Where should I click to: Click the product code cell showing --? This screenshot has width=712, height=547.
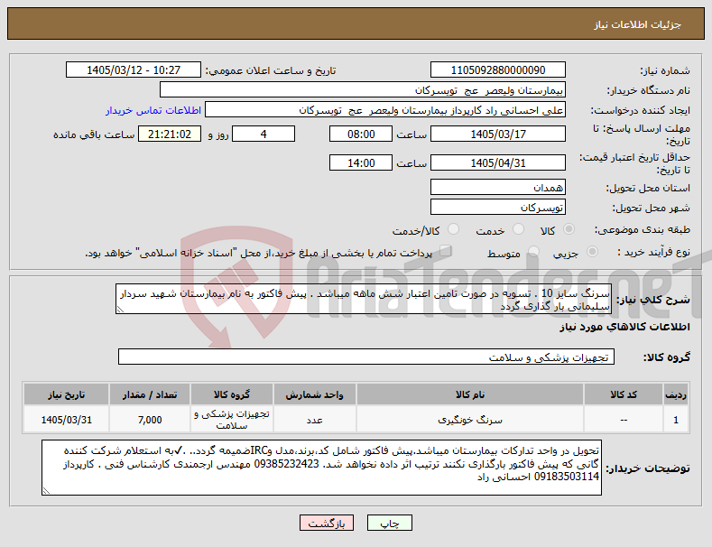coord(623,420)
